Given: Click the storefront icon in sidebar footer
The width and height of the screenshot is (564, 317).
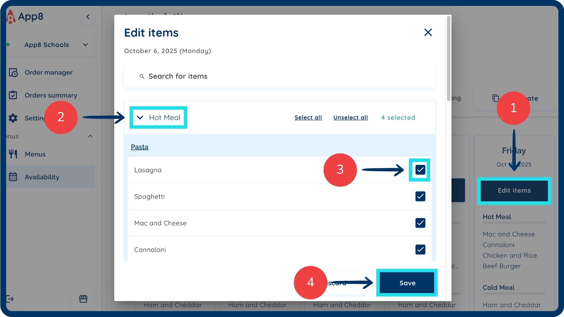Looking at the screenshot, I should 83,299.
